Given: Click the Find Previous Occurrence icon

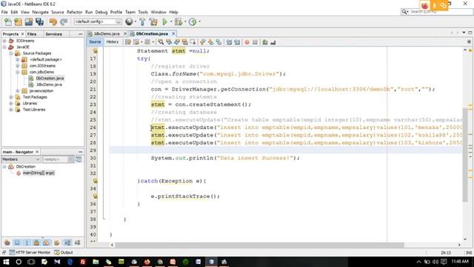Looking at the screenshot, I should 169,42.
